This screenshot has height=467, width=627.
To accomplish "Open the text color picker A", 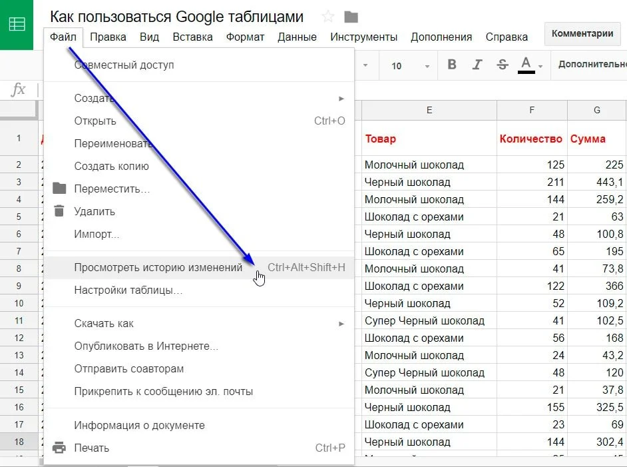I will [x=526, y=65].
